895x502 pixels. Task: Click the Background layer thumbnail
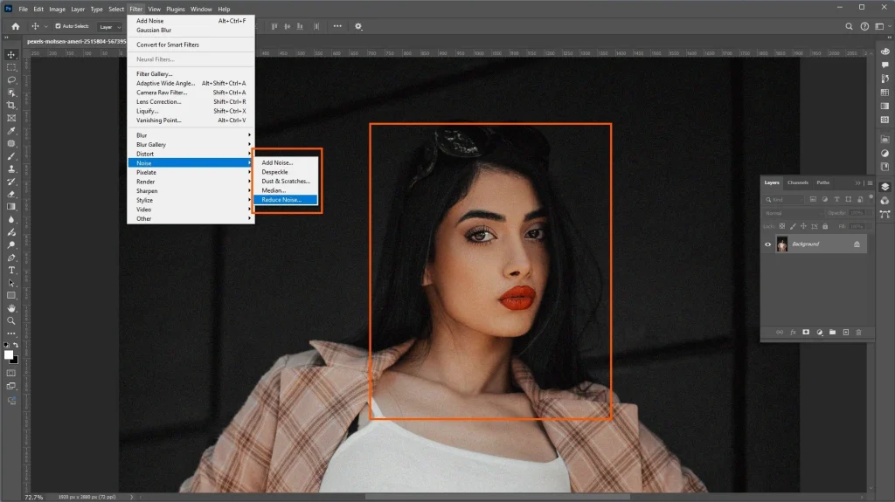click(782, 244)
